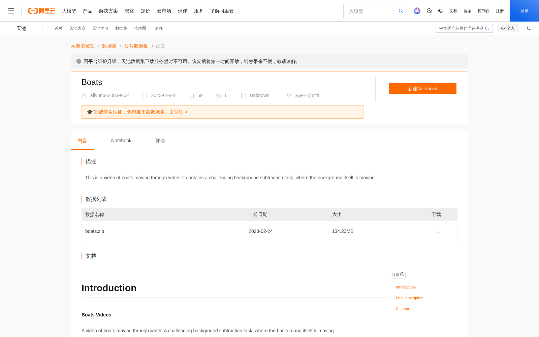Jump to Introduction in table of contents
The width and height of the screenshot is (539, 337).
click(x=406, y=287)
